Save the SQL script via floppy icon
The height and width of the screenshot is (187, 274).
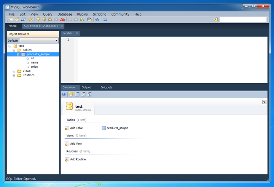(23, 19)
